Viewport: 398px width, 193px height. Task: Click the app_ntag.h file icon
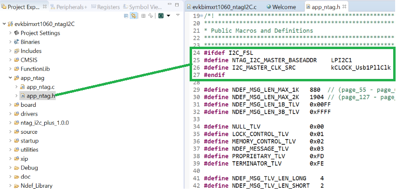(x=23, y=96)
